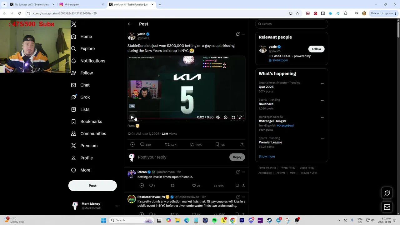Click the Lists sidebar icon
This screenshot has width=400, height=225.
73,109
